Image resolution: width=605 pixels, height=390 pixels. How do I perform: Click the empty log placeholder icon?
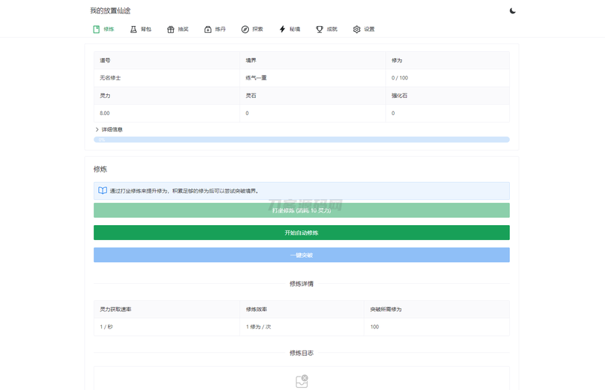coord(301,381)
